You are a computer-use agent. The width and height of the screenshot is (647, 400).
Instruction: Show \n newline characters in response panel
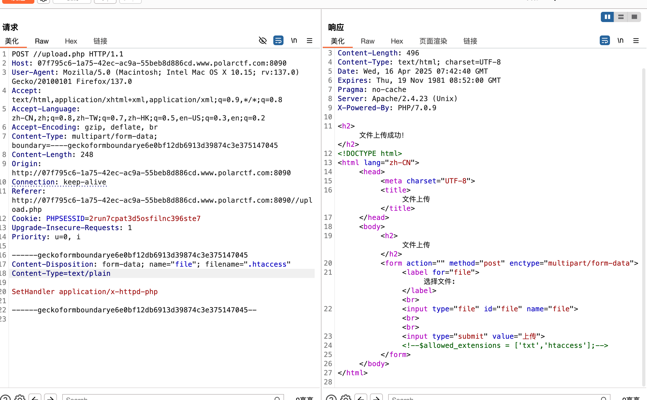[620, 41]
